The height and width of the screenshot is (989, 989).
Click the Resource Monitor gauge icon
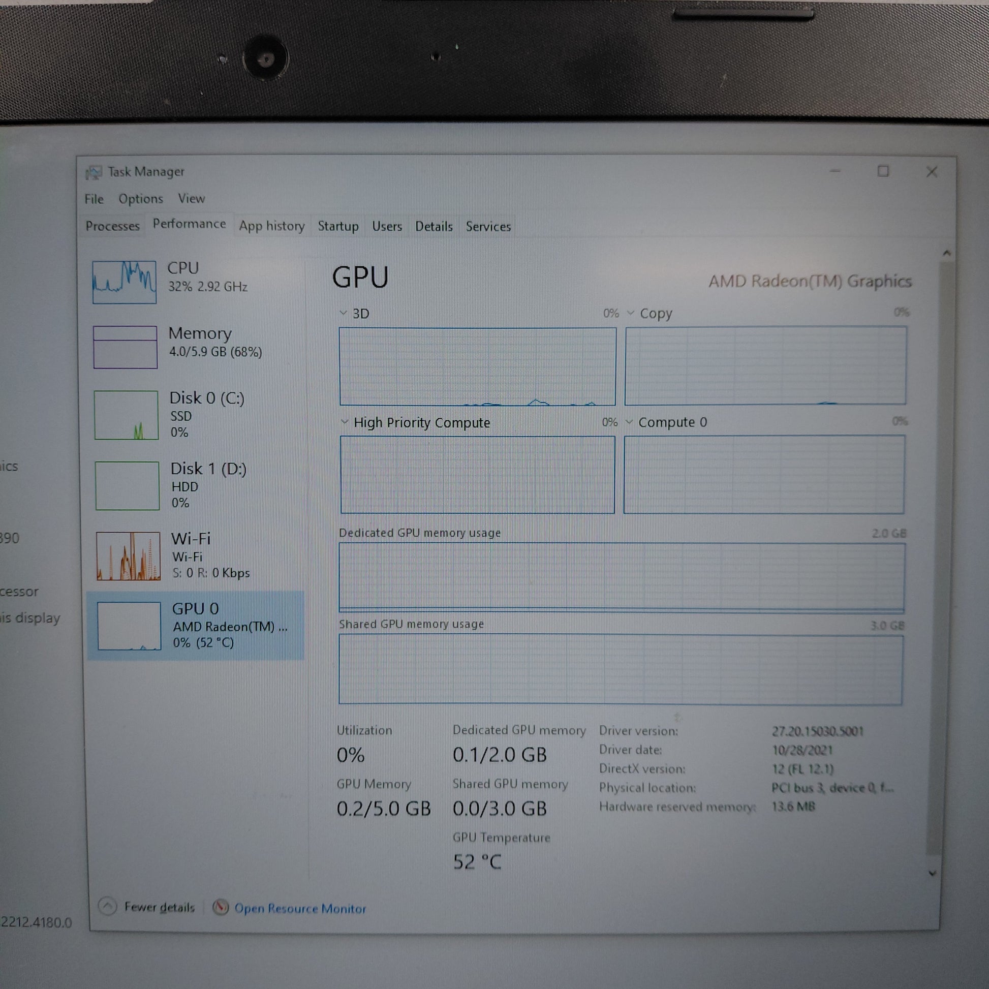(221, 907)
